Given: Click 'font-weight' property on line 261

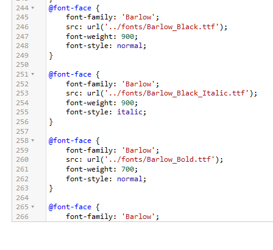Looking at the screenshot, I should click(x=89, y=169).
